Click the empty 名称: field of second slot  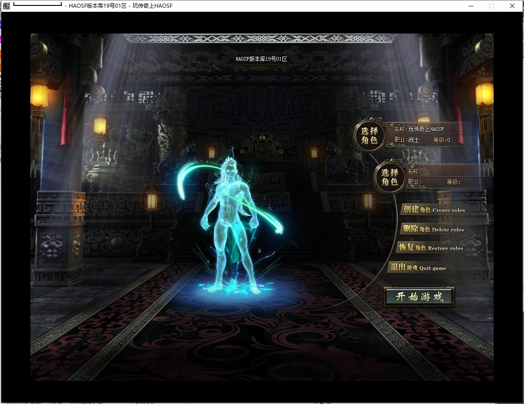[x=414, y=171]
